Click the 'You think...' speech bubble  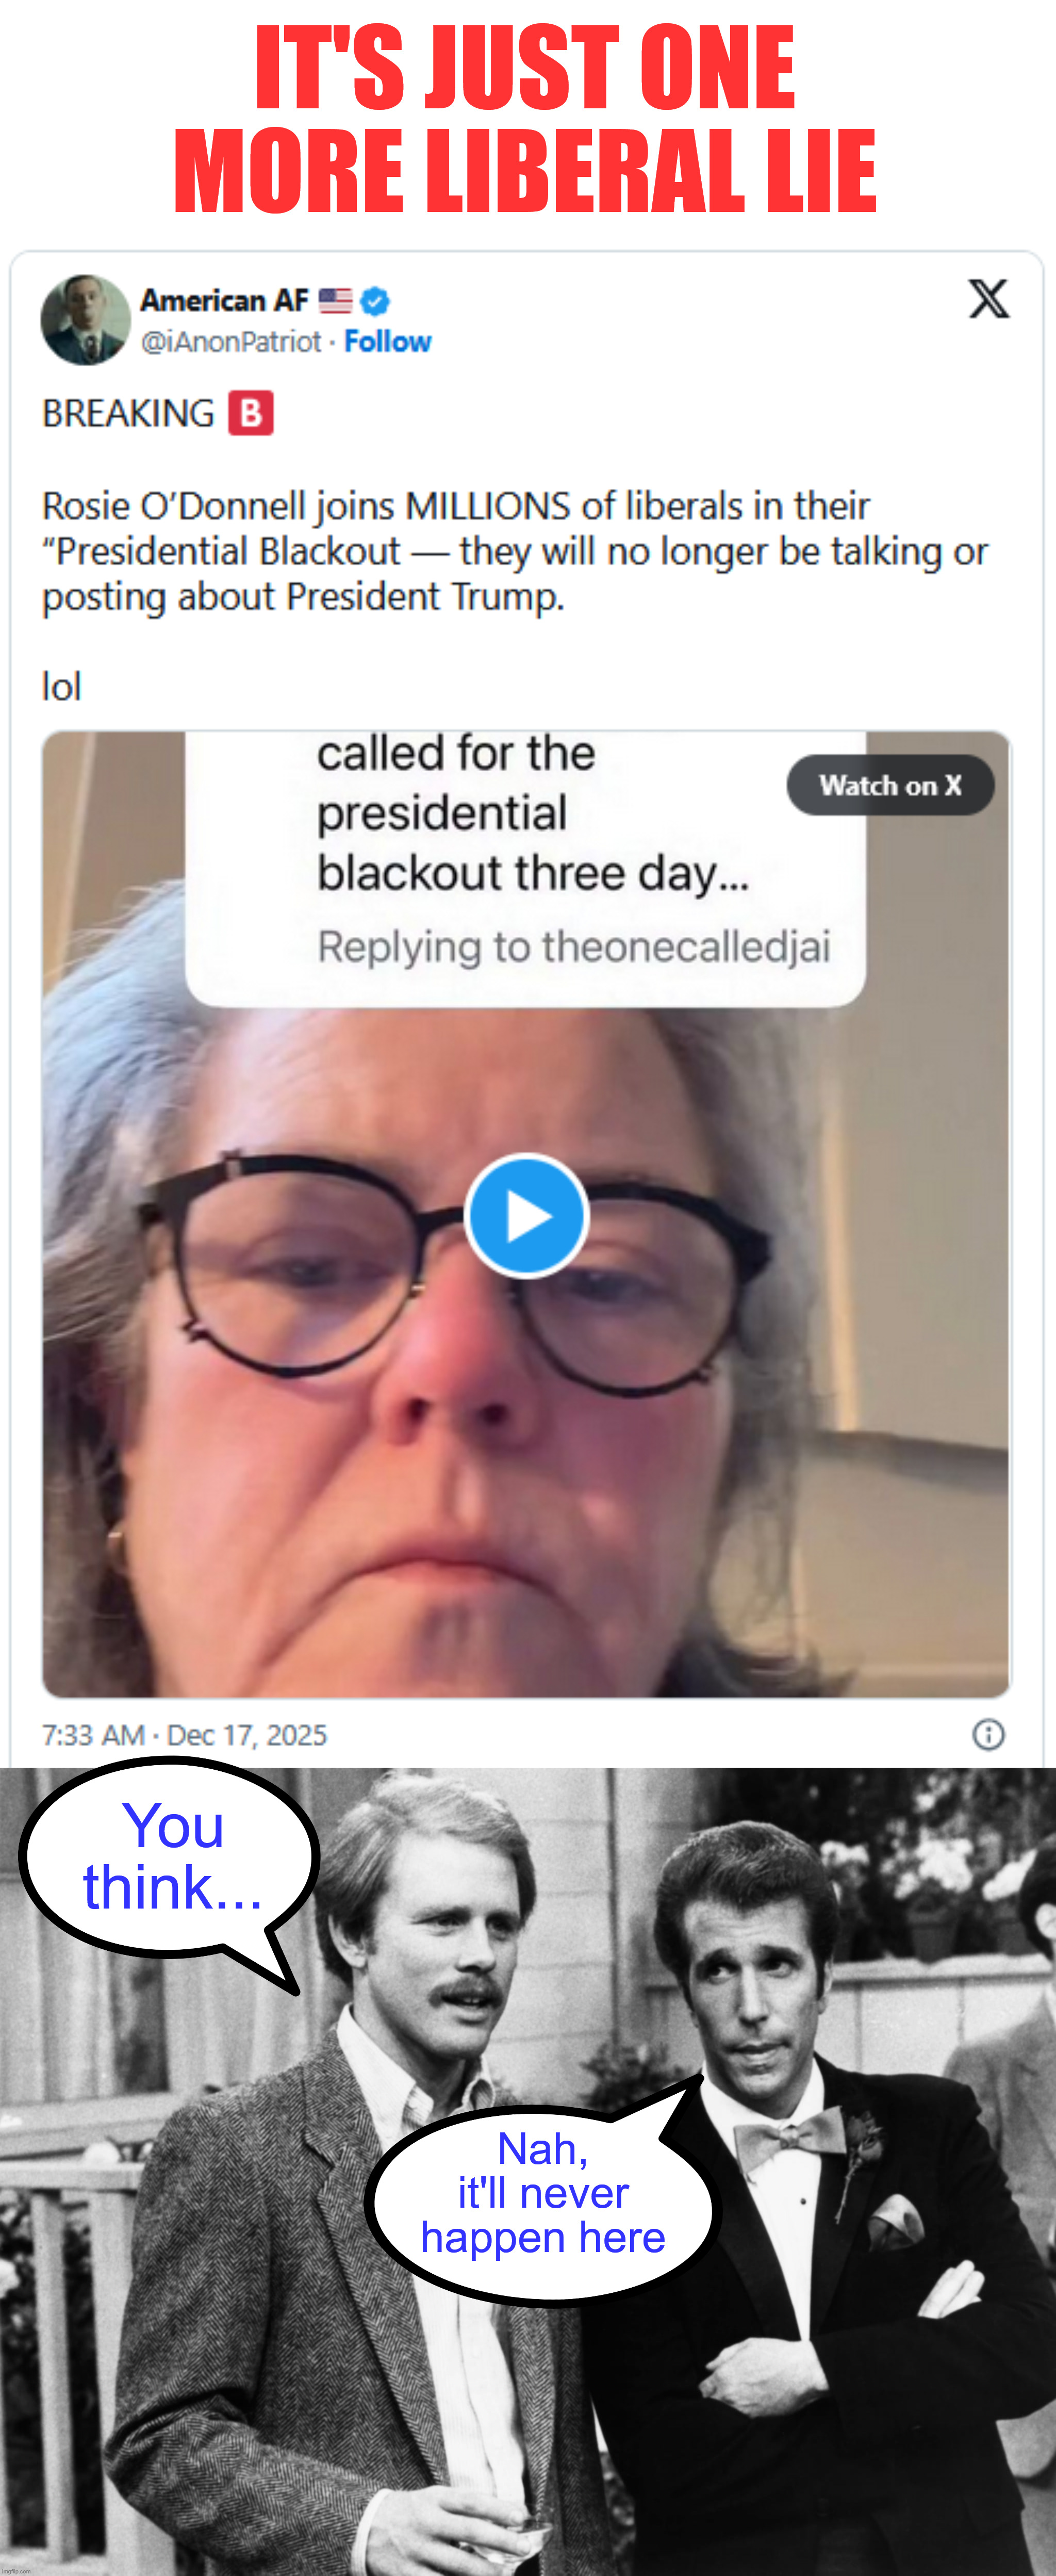pos(170,1858)
